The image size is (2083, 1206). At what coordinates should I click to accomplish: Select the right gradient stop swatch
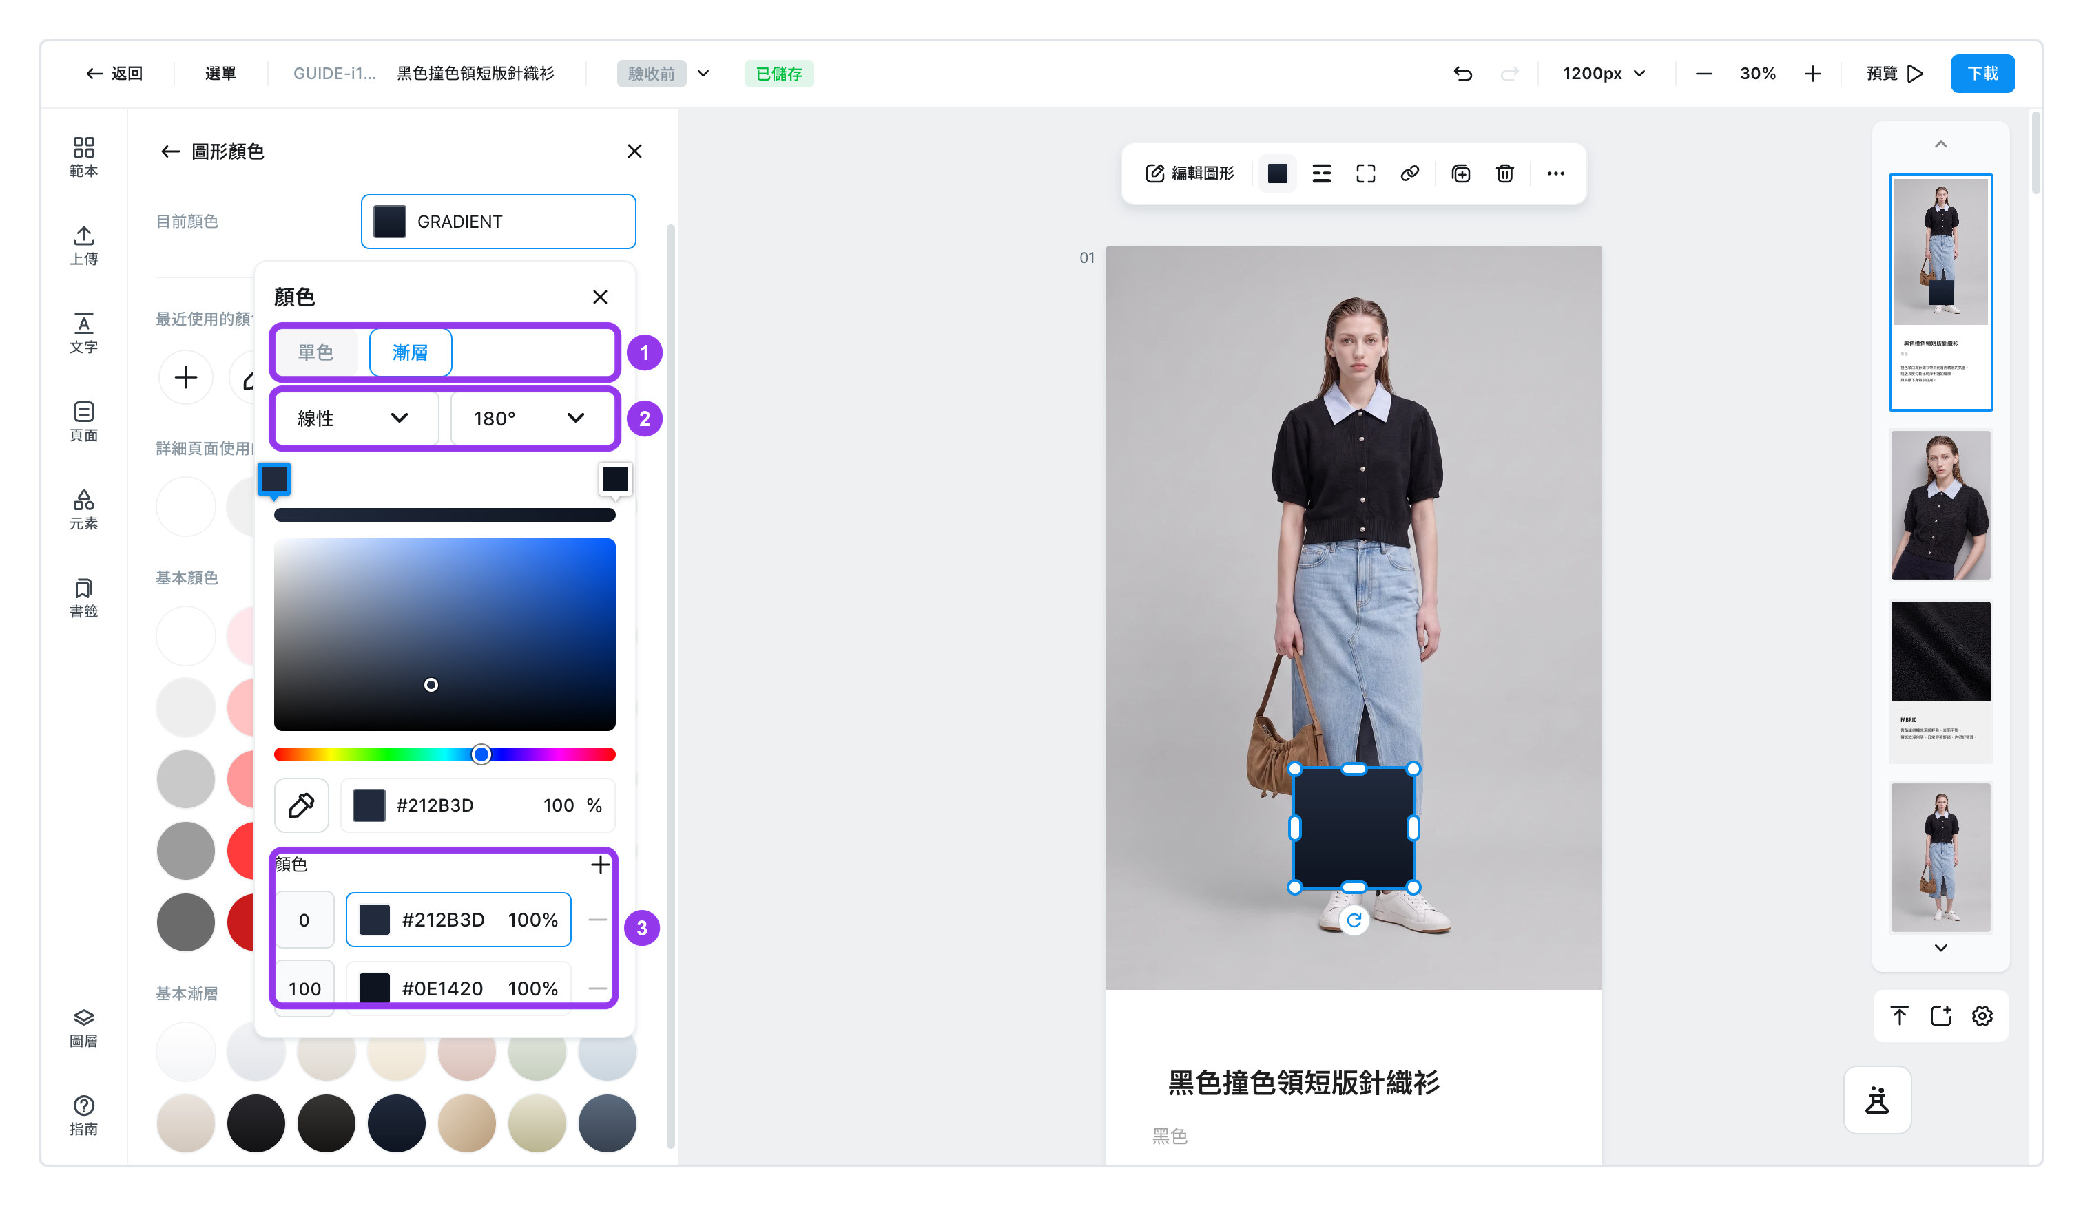(615, 478)
